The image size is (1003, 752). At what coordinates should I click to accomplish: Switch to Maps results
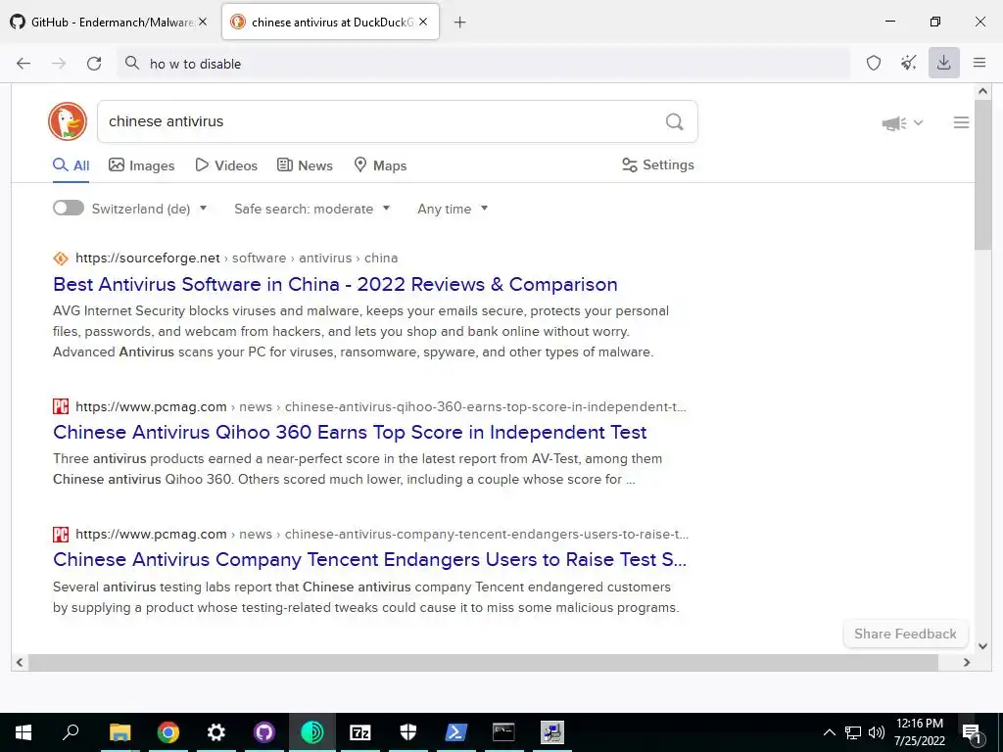pyautogui.click(x=380, y=165)
